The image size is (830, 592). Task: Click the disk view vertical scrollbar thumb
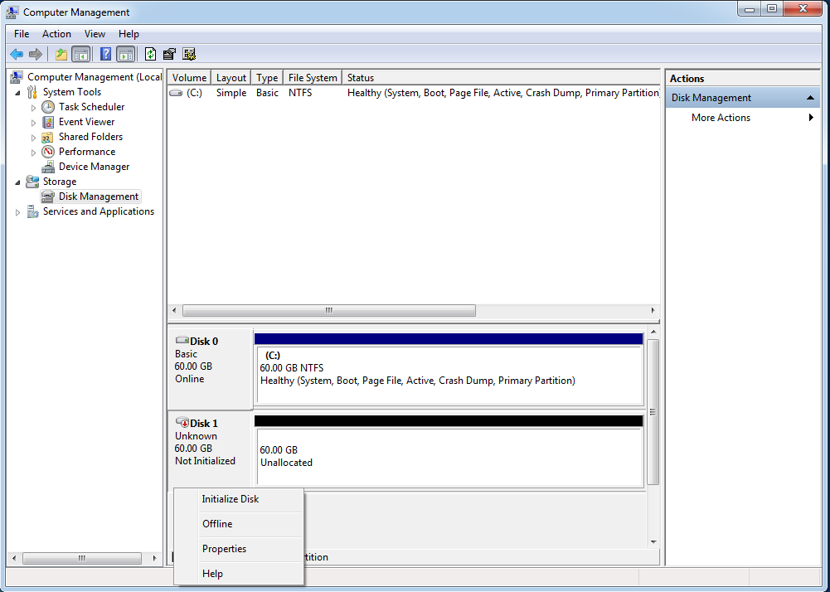(653, 412)
